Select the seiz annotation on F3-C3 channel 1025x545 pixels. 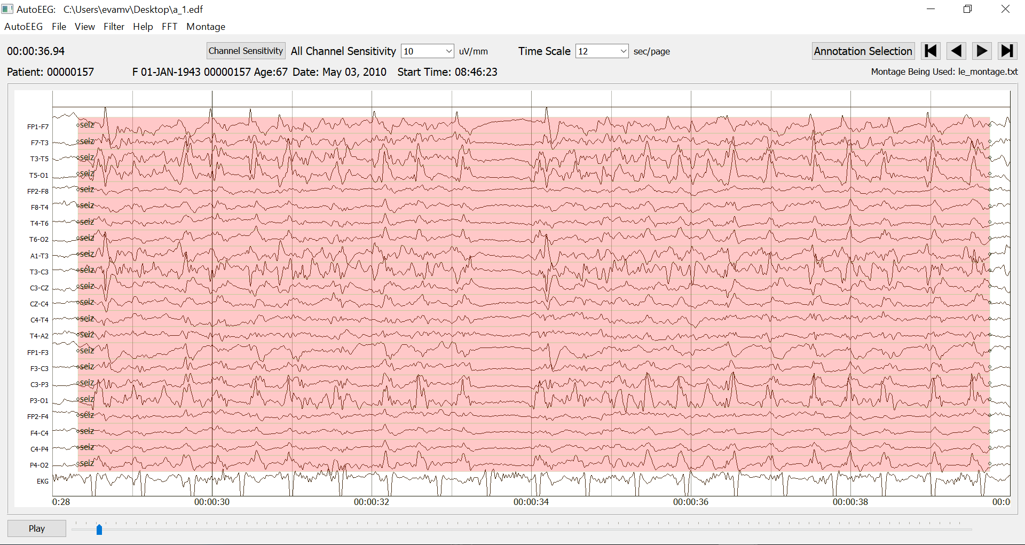86,367
